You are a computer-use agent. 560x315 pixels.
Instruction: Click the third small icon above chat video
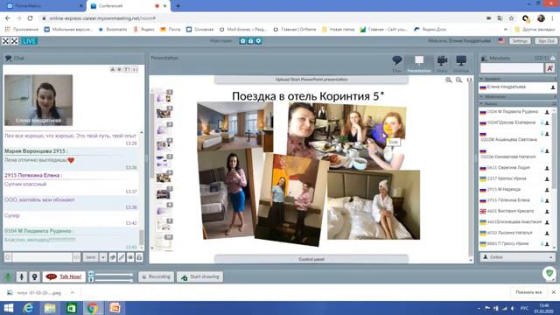click(127, 69)
